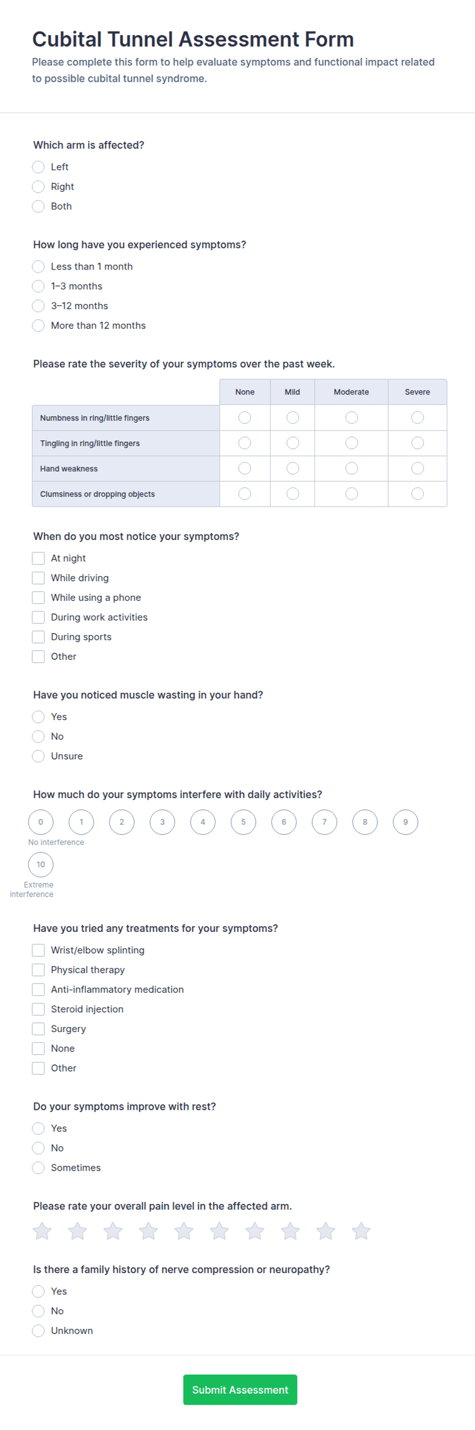Screen dimensions: 475x1430
Task: Check None under treatments tried
Action: 38,1048
